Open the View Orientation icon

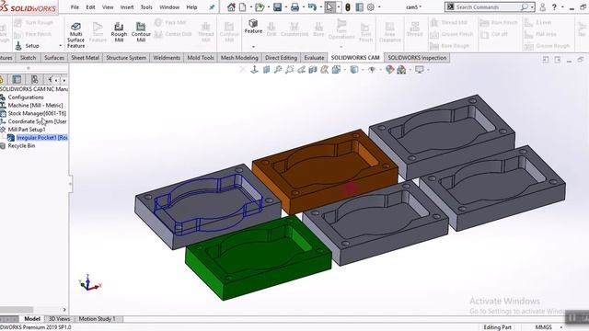coord(336,70)
